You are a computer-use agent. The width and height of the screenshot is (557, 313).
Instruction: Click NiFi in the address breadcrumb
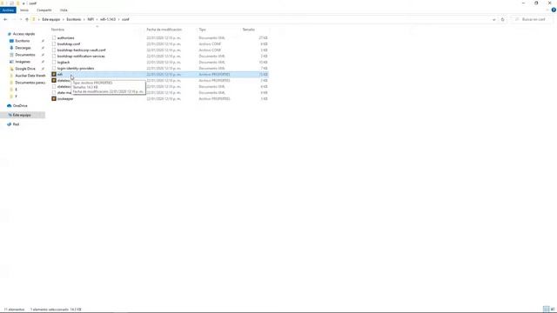tap(91, 19)
